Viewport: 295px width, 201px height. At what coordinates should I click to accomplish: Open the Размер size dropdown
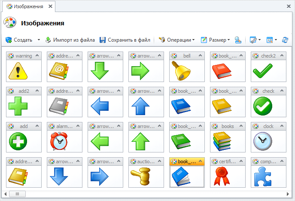pyautogui.click(x=215, y=40)
